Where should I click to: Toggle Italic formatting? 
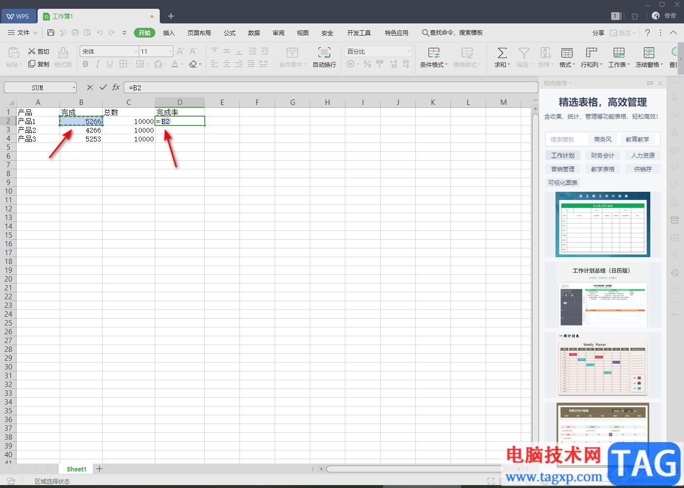[98, 64]
